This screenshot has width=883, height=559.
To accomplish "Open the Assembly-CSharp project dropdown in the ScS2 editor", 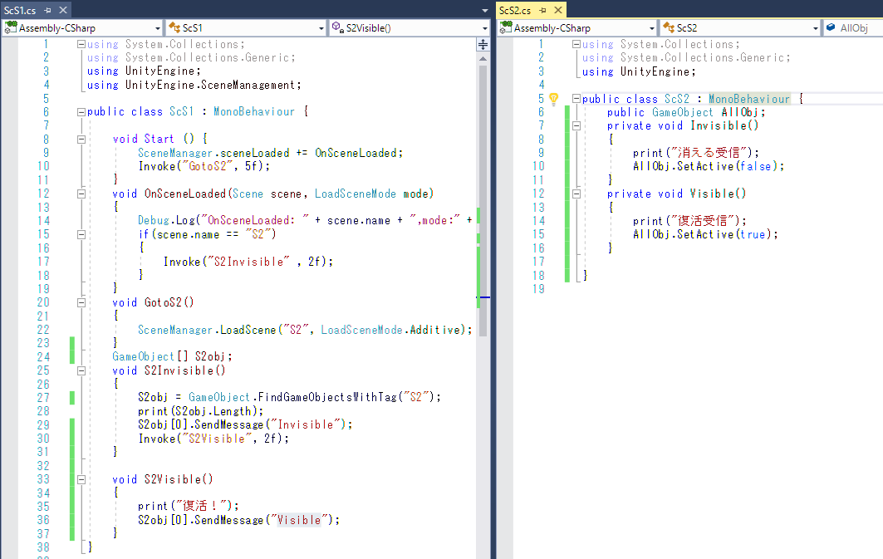I will pyautogui.click(x=577, y=27).
